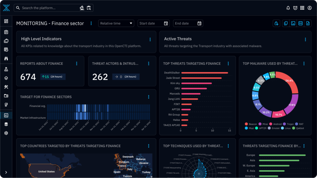Click the red Mozi legend color dot
This screenshot has height=178, width=317.
246,128
